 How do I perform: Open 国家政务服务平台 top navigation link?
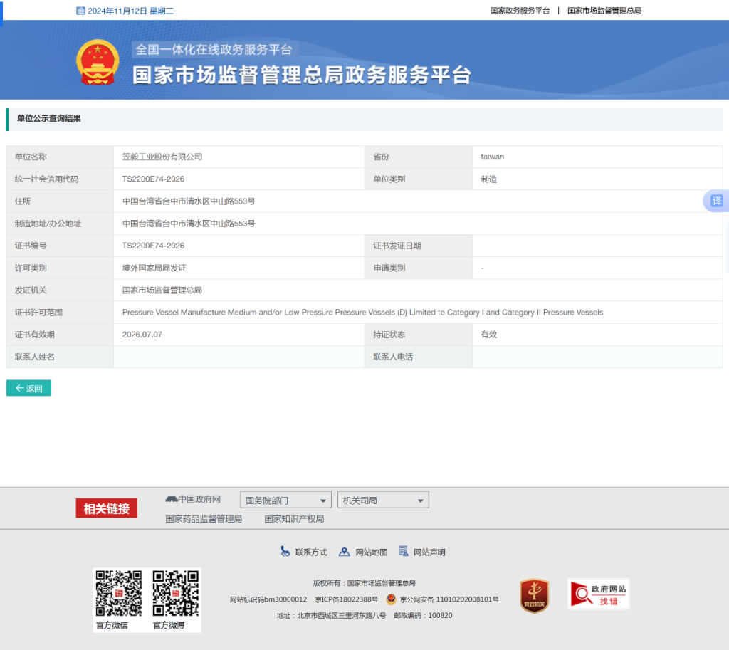point(520,11)
